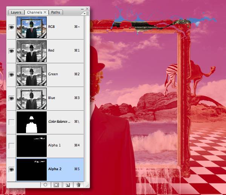Toggle visibility of Blue channel
The height and width of the screenshot is (195, 226).
tap(12, 98)
